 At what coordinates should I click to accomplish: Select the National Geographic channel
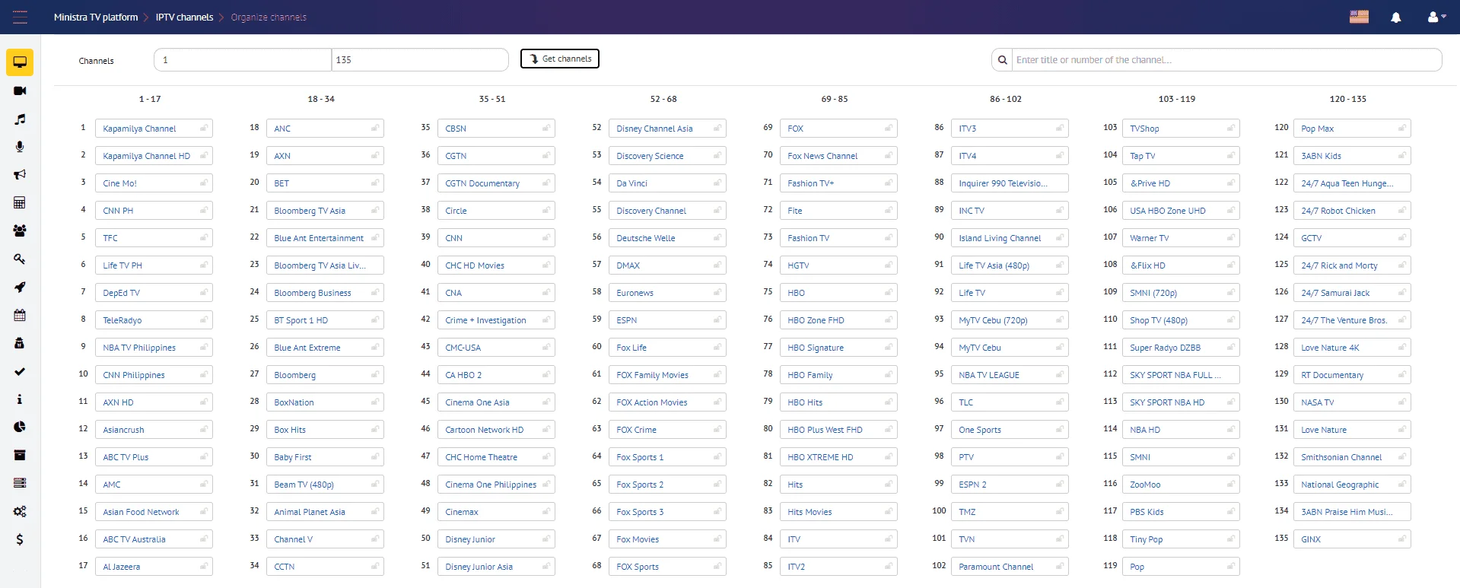pyautogui.click(x=1352, y=484)
